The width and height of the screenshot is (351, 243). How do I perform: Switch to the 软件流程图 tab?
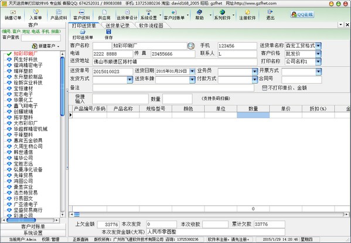[151, 26]
